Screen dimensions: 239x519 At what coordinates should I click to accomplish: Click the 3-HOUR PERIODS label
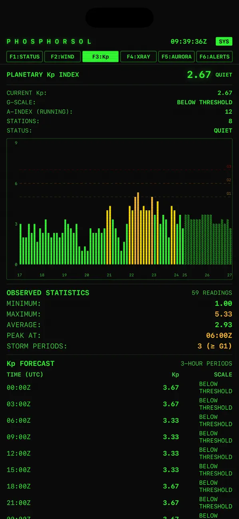coord(206,364)
